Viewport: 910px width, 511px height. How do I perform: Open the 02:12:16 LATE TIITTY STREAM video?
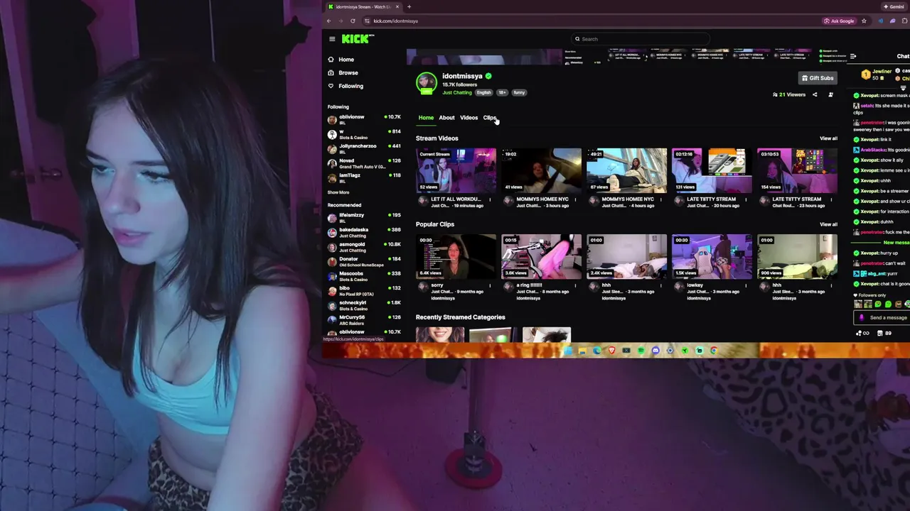click(712, 170)
